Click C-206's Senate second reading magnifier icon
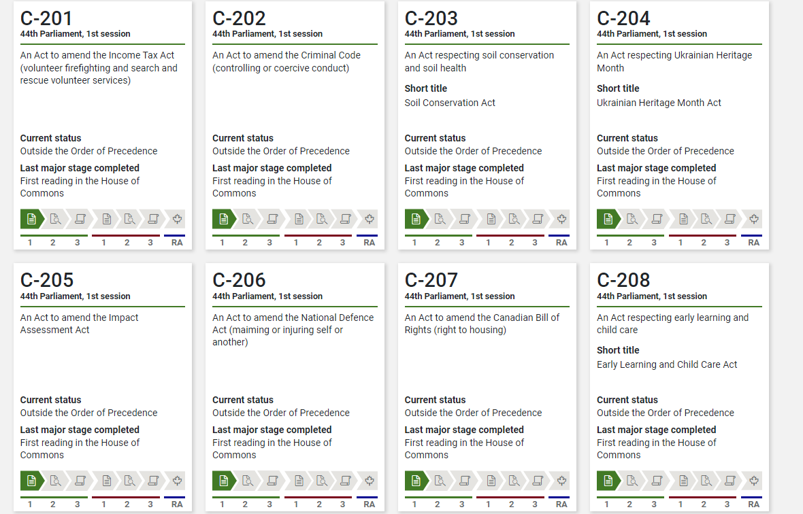This screenshot has width=803, height=514. coord(322,481)
